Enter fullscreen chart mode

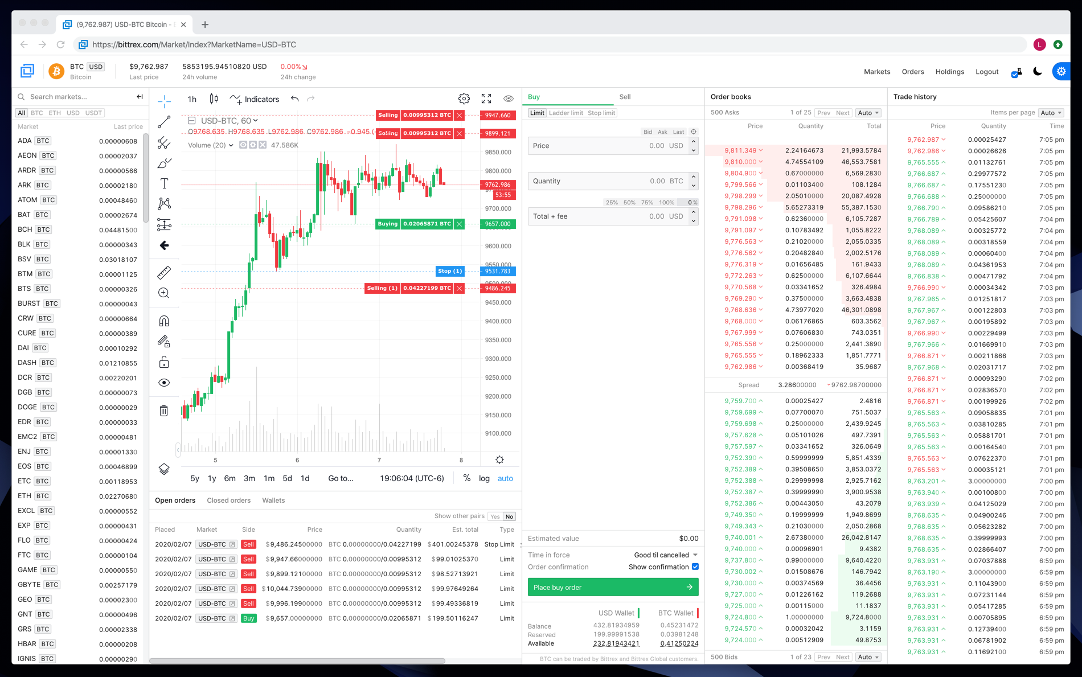pyautogui.click(x=486, y=99)
